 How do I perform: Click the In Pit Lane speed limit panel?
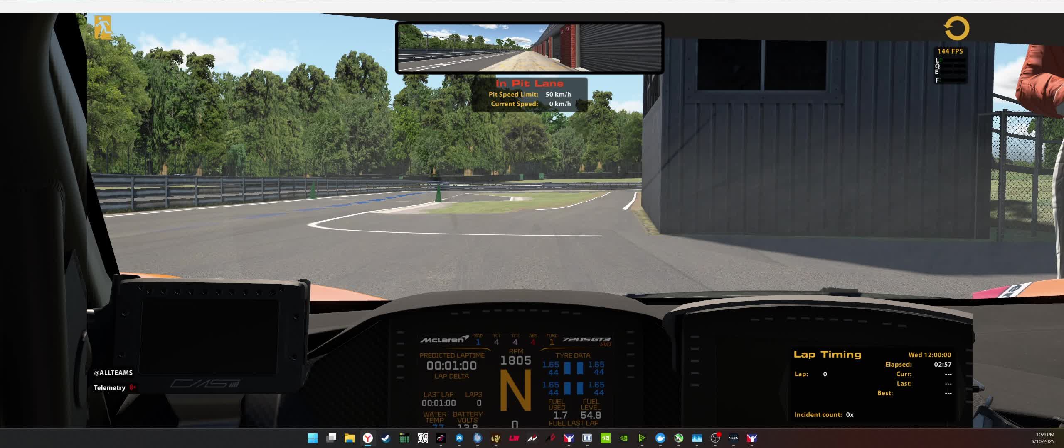pyautogui.click(x=530, y=94)
